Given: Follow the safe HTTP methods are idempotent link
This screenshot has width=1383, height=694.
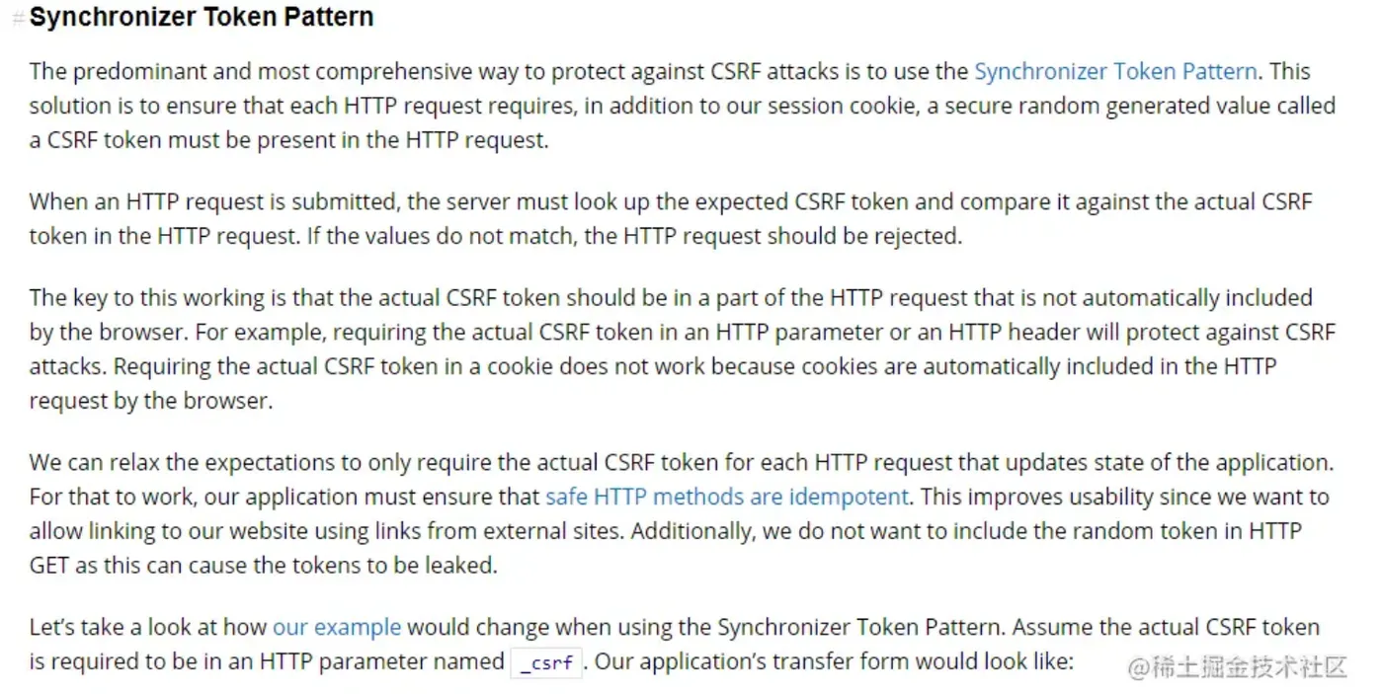Looking at the screenshot, I should [727, 497].
